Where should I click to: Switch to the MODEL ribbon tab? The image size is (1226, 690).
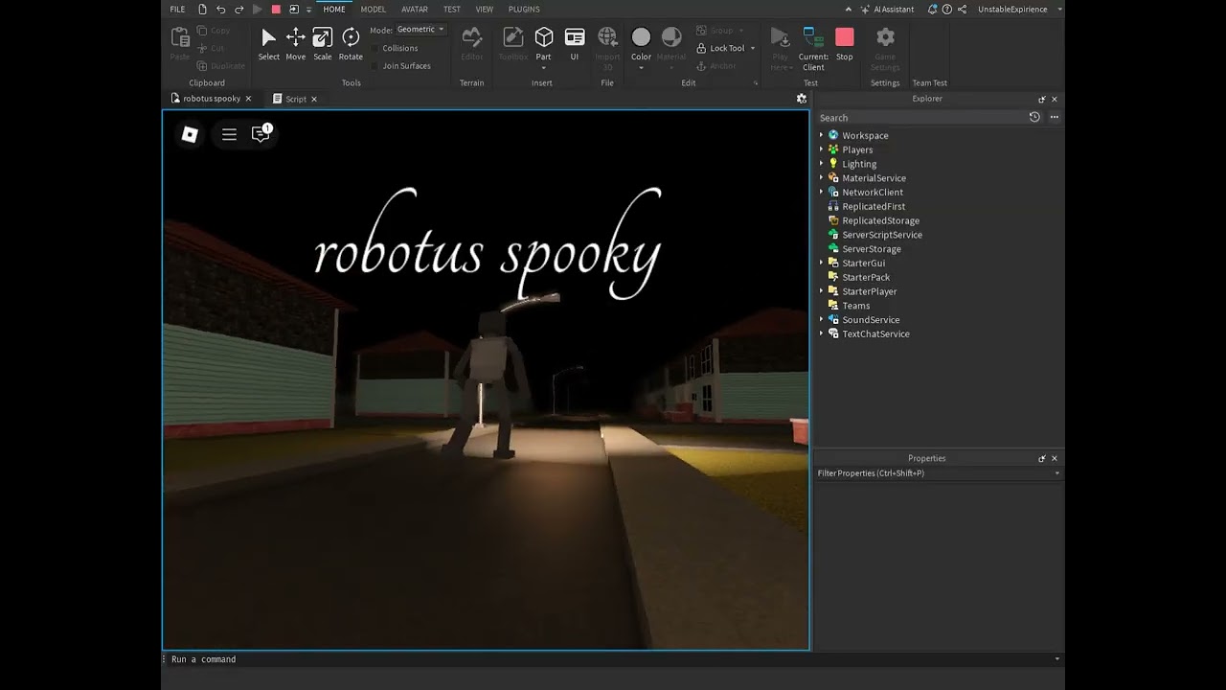click(x=374, y=9)
